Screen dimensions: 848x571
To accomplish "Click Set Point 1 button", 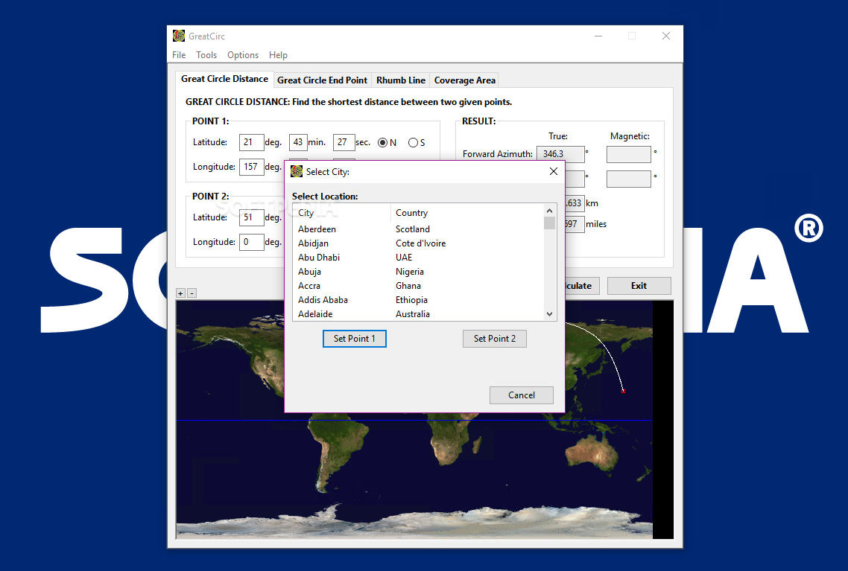I will tap(354, 339).
